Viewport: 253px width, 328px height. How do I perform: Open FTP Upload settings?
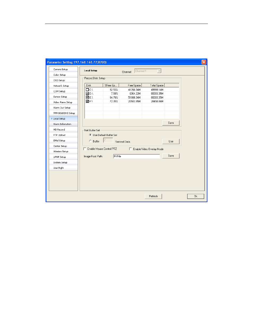(x=63, y=135)
